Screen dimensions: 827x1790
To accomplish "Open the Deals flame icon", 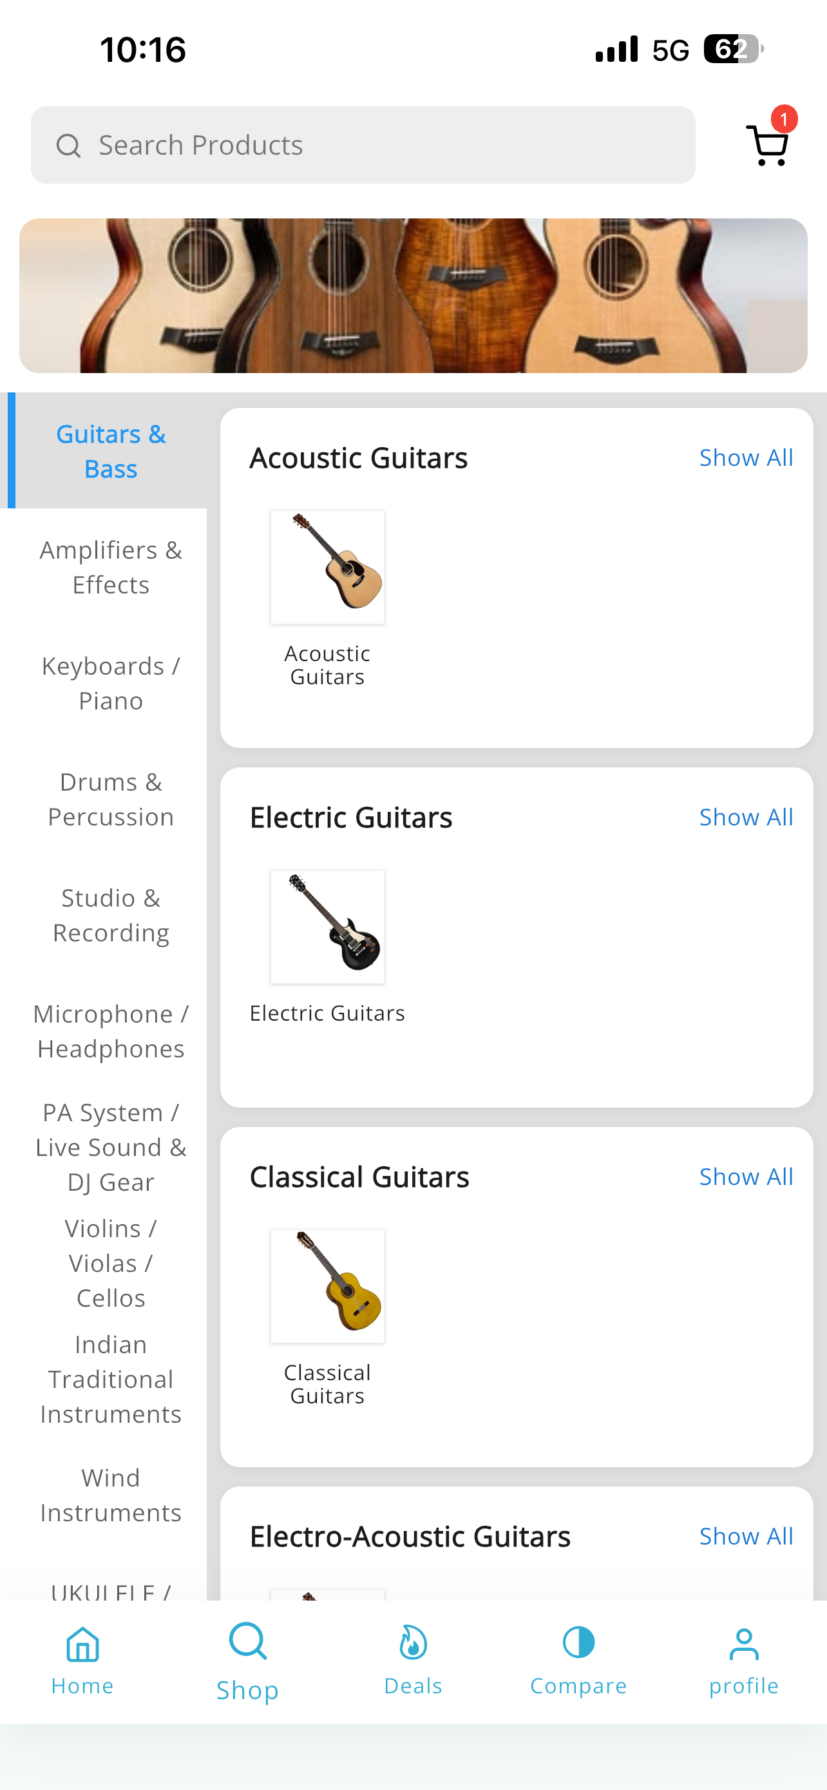I will coord(413,1642).
